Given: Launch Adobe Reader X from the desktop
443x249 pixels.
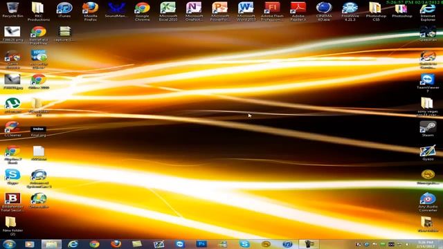Looking at the screenshot, I should coord(298,11).
